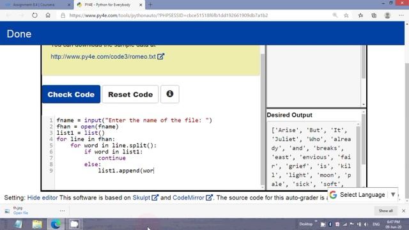Click the 'continue' keyword in the editor
Image resolution: width=409 pixels, height=230 pixels.
[112, 158]
